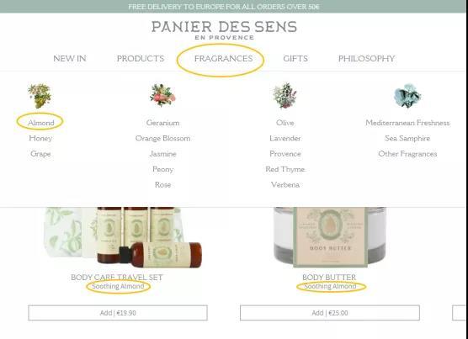
Task: Add Body Care Travel Set for €19.90
Action: click(x=118, y=313)
